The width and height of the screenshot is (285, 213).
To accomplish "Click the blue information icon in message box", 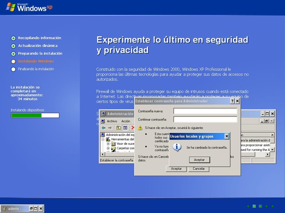I will click(177, 147).
